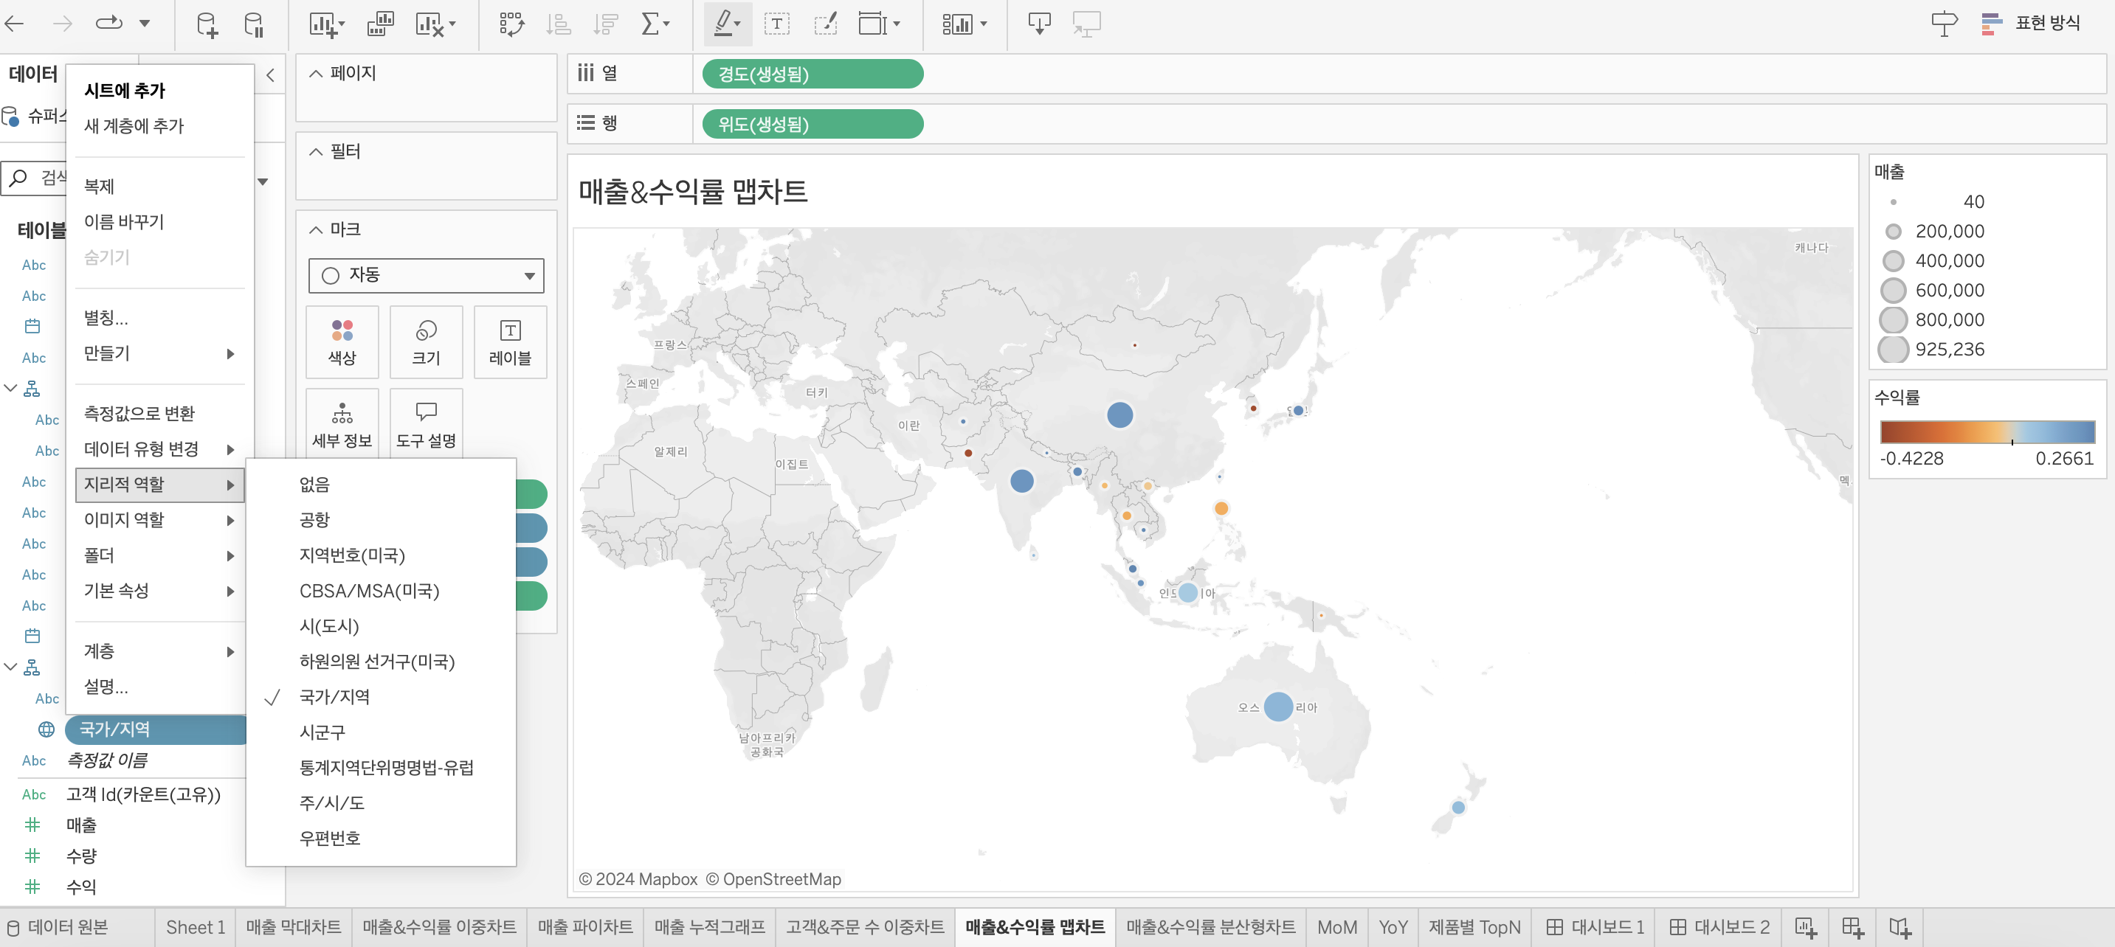Select 국가/지역 geographic role option

pos(334,697)
